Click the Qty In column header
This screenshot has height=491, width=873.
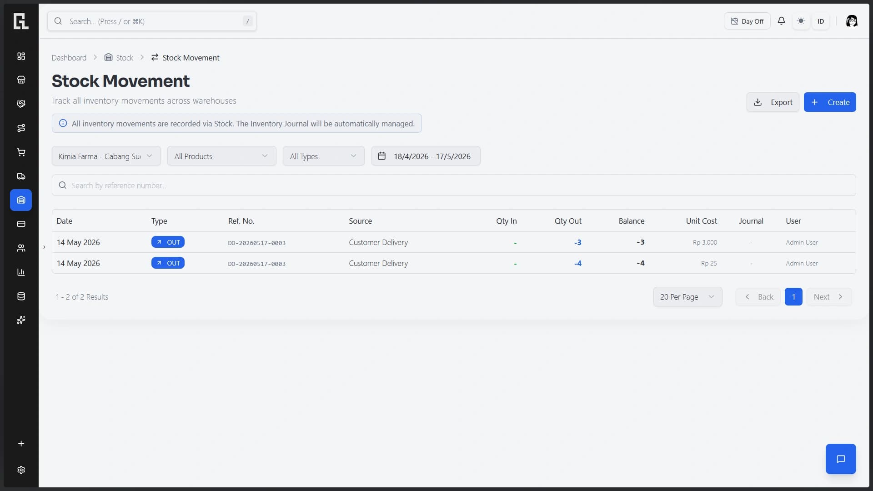point(506,221)
